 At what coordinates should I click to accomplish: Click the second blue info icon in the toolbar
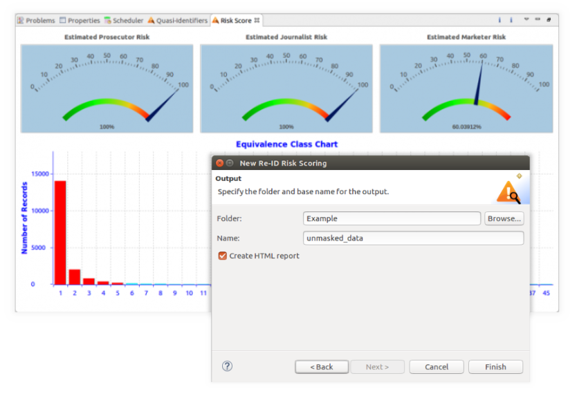coord(511,20)
